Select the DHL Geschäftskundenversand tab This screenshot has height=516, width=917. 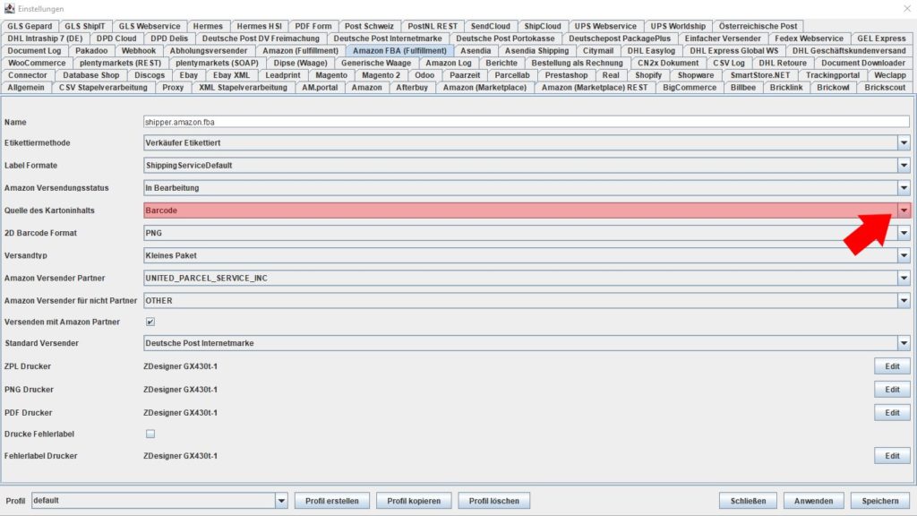click(849, 51)
